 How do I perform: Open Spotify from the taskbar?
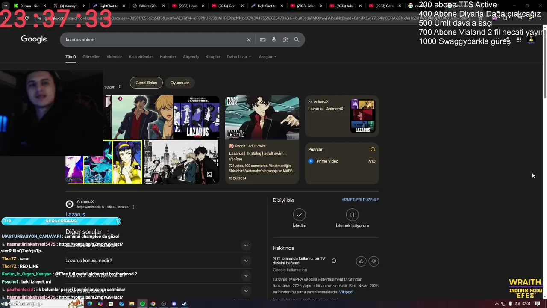coord(142,304)
